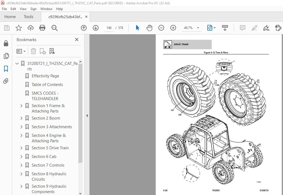Expand Section 4 Engine & Attaching Parts
The width and height of the screenshot is (283, 195).
pos(21,135)
